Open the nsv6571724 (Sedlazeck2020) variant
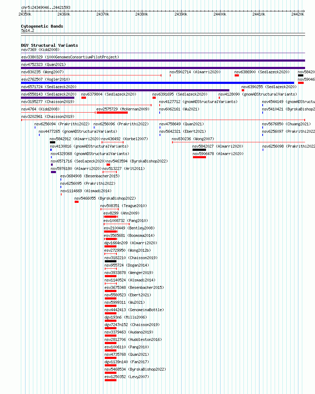Screen dimensions: 315x394 pos(49,87)
